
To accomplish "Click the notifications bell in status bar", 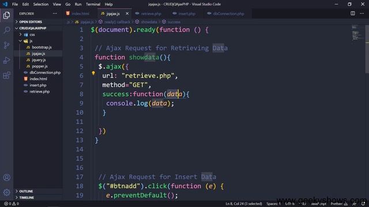I will [363, 204].
